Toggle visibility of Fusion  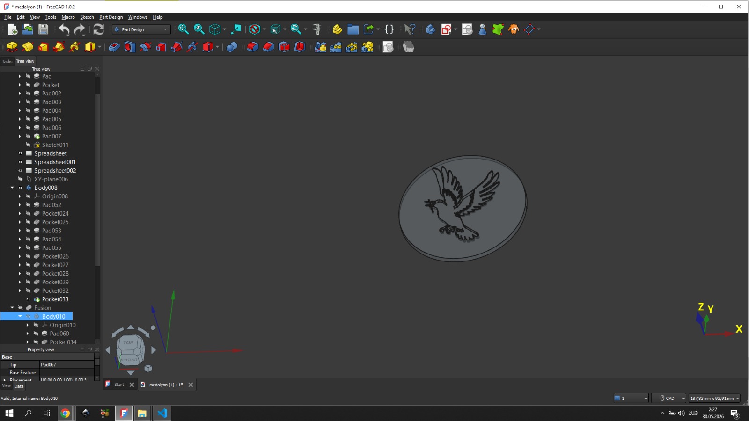pyautogui.click(x=20, y=308)
